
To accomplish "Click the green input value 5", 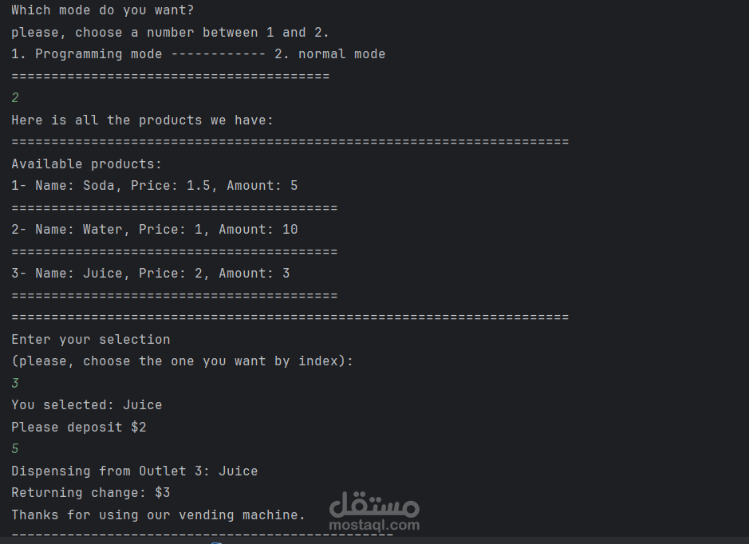I will pyautogui.click(x=15, y=449).
